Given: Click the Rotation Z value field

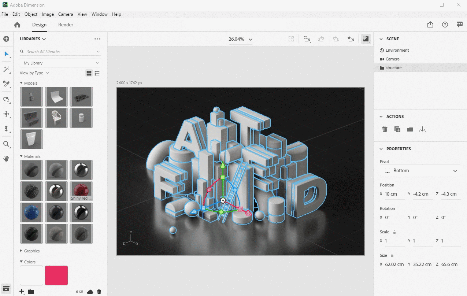Looking at the screenshot, I should click(x=451, y=218).
